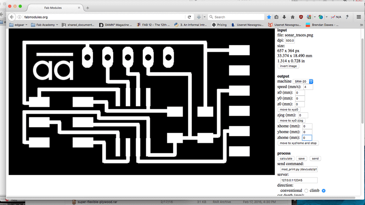View site info icon next to URL
Image resolution: width=365 pixels, height=205 pixels.
(19, 17)
